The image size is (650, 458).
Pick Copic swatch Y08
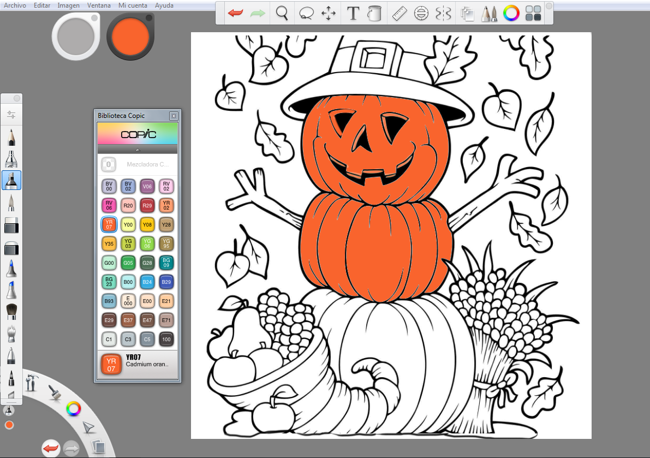pyautogui.click(x=147, y=225)
